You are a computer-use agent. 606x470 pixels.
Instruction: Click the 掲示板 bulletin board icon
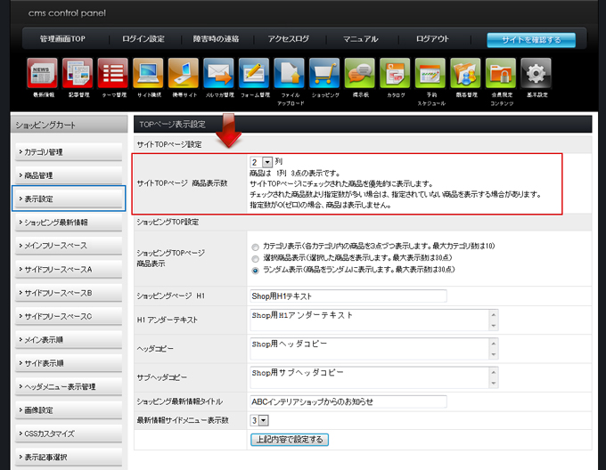[x=359, y=73]
